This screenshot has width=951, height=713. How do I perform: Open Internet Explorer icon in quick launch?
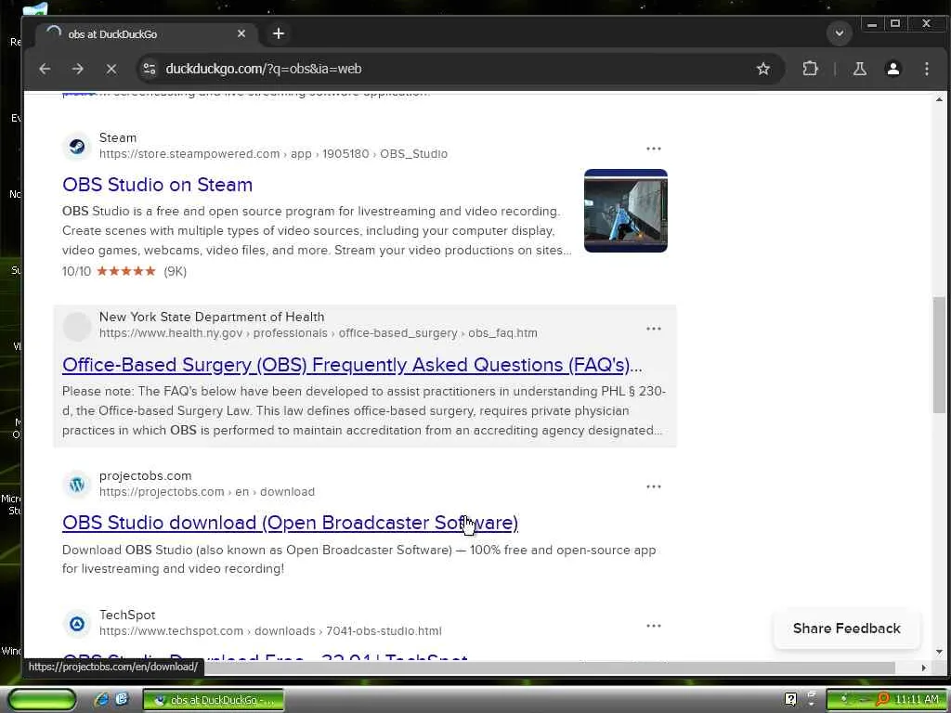[x=101, y=700]
